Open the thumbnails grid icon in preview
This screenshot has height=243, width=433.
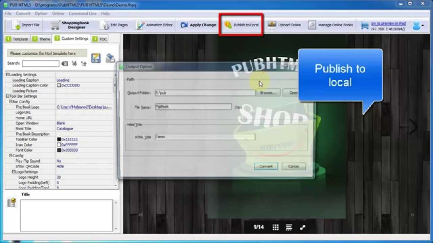(x=275, y=227)
